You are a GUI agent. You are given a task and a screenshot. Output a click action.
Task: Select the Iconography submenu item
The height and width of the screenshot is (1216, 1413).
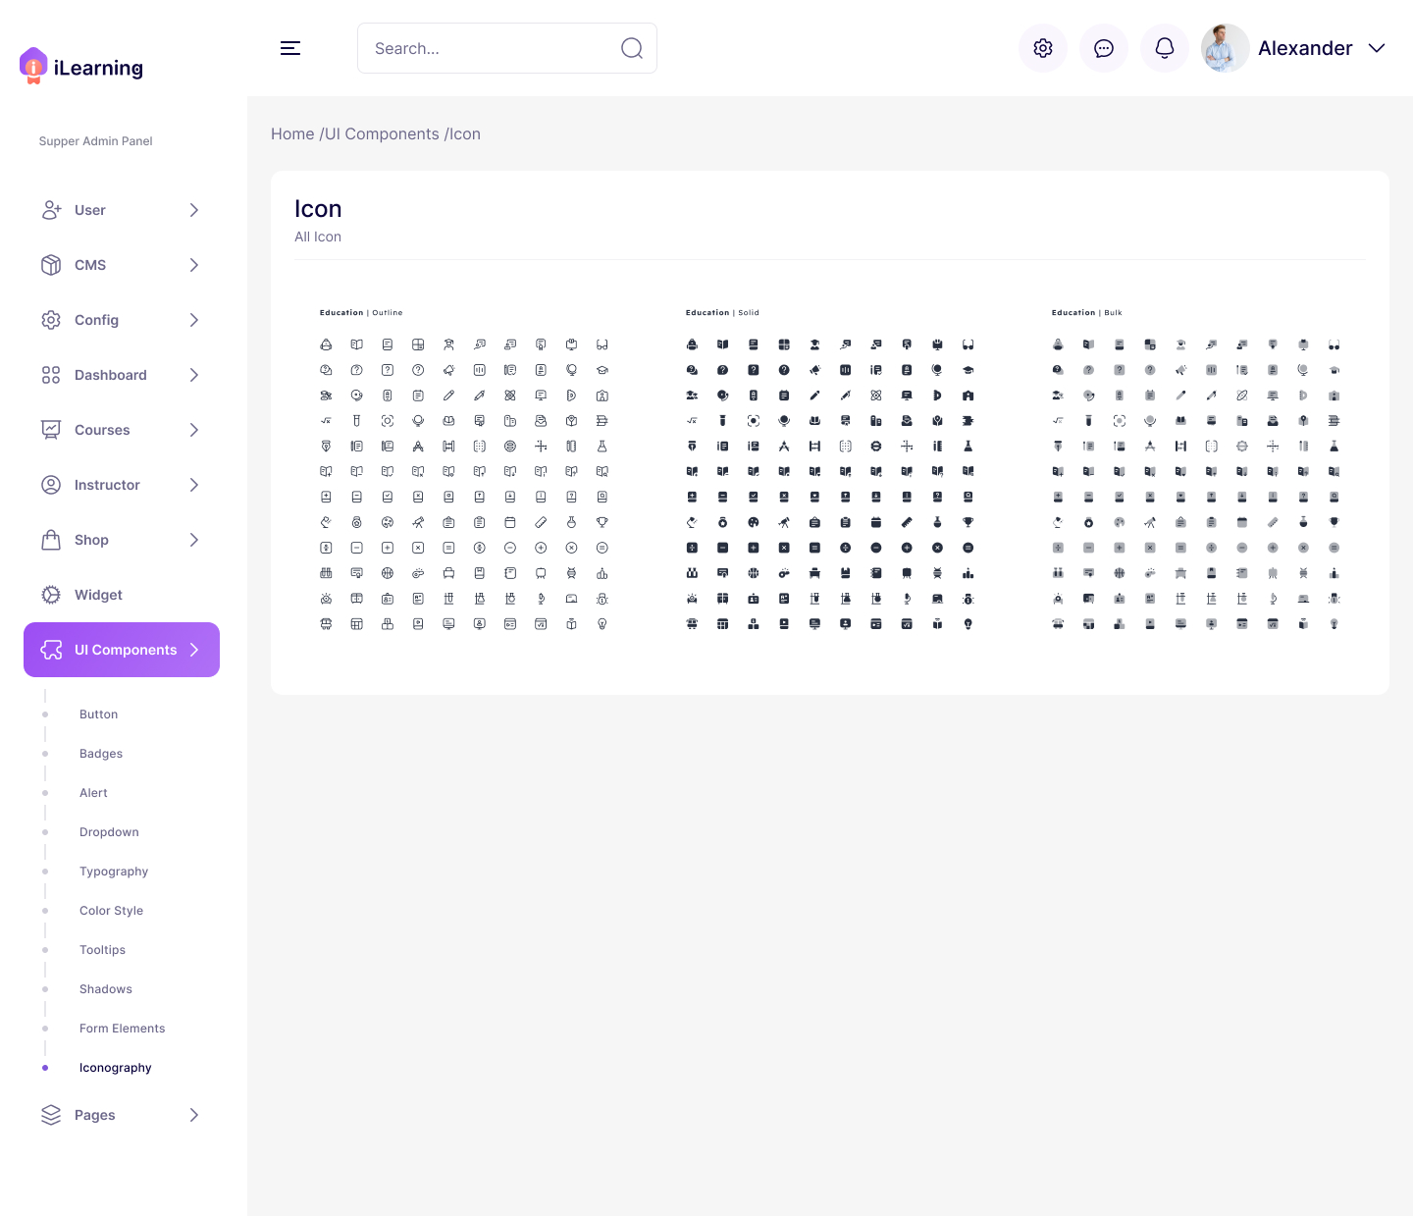(x=116, y=1068)
